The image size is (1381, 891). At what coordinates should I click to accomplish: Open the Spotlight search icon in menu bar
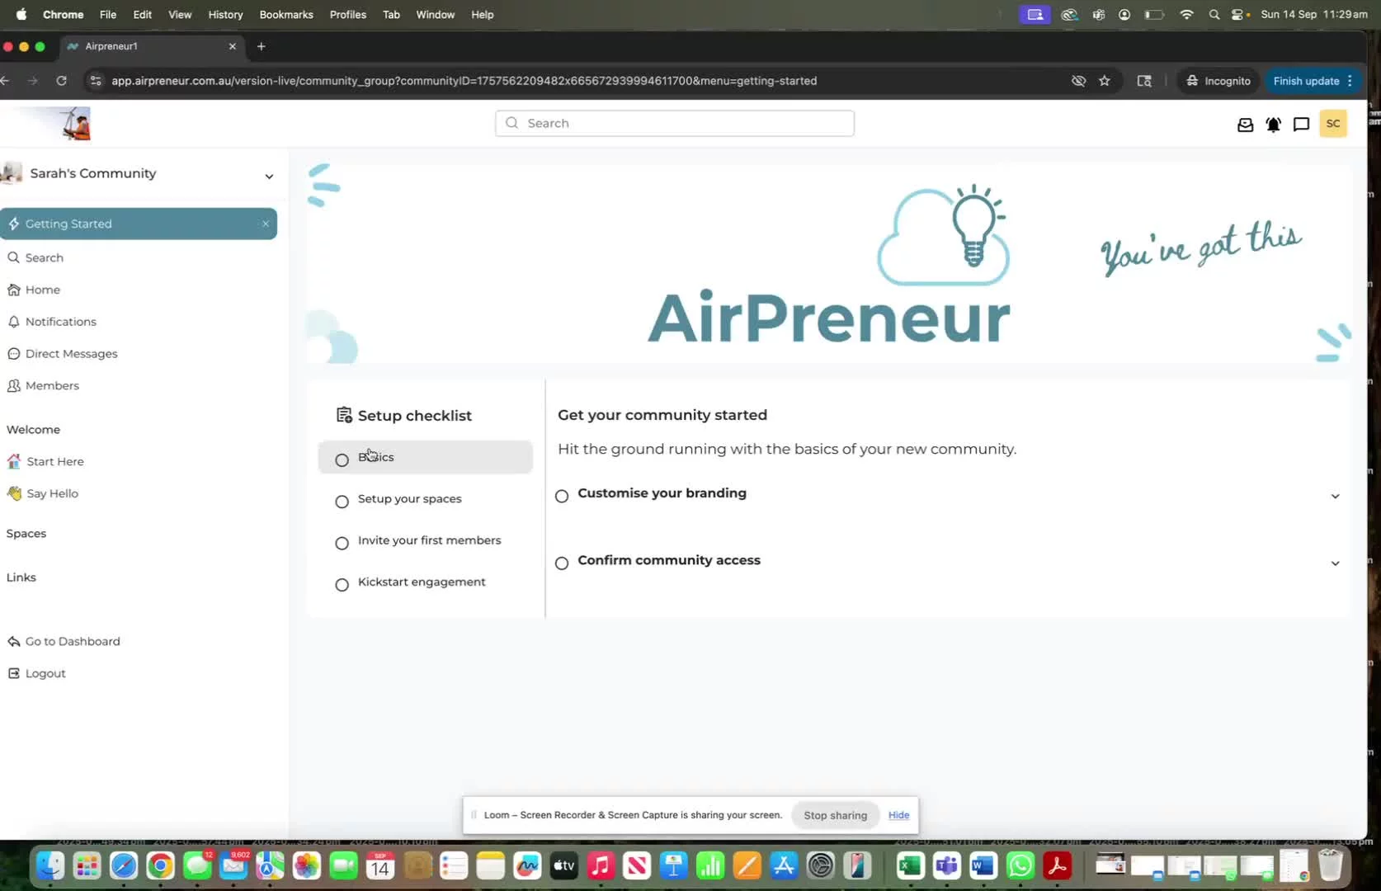(1214, 14)
